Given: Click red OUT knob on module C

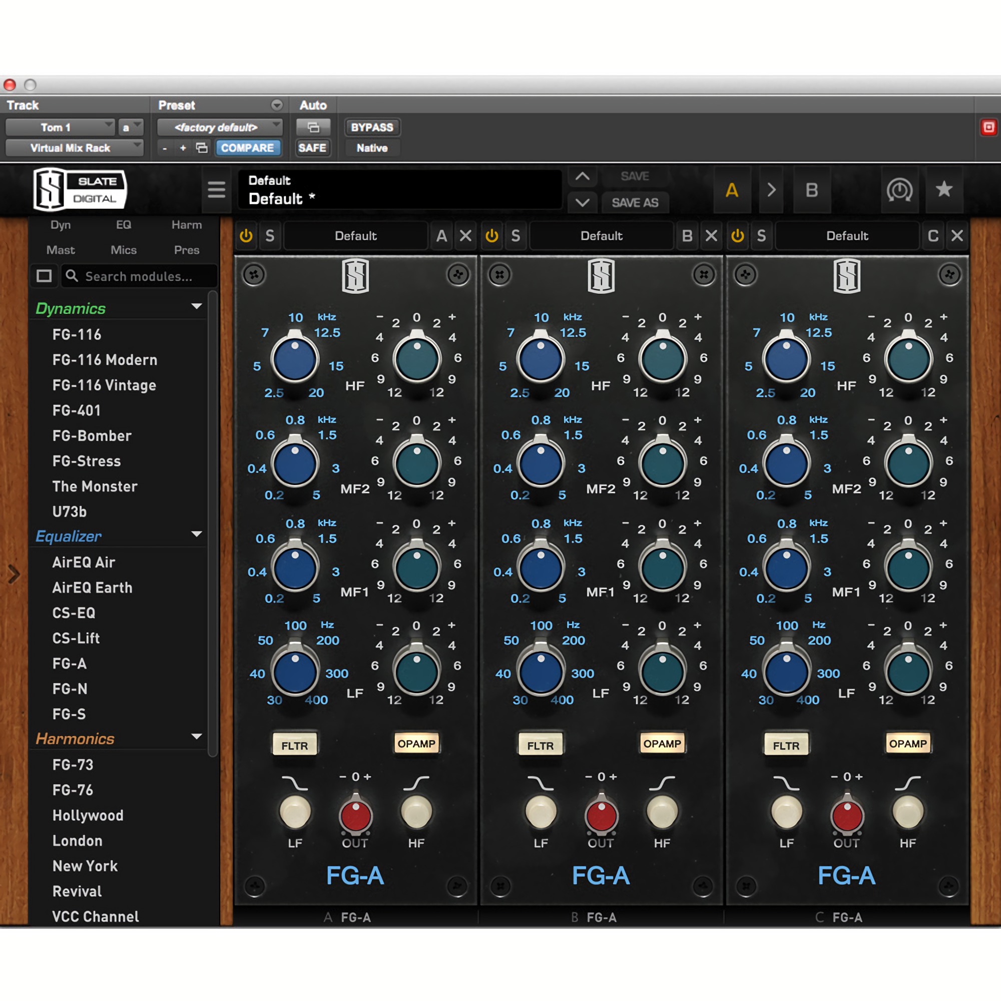Looking at the screenshot, I should 847,814.
